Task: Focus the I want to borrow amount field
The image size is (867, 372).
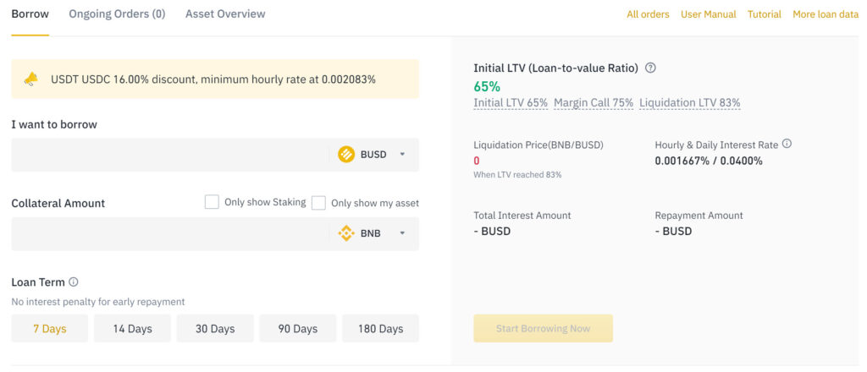Action: coord(170,155)
